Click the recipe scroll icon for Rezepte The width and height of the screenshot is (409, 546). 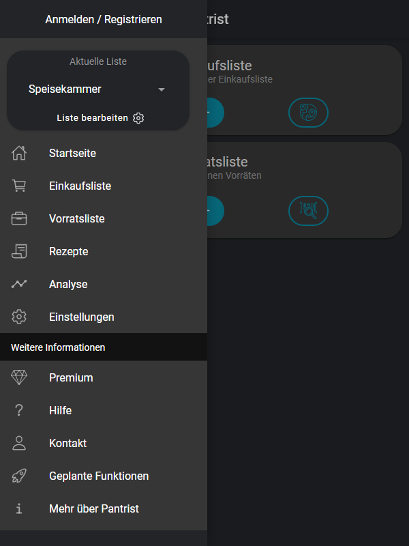click(19, 251)
